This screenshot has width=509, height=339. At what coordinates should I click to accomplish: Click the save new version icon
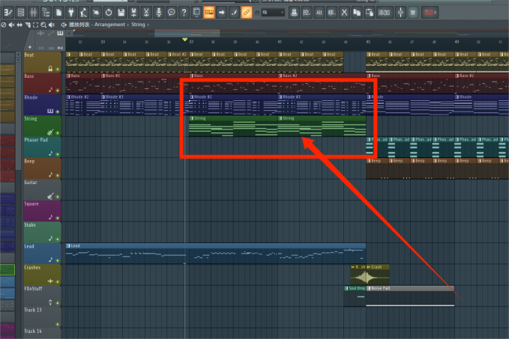(x=133, y=13)
